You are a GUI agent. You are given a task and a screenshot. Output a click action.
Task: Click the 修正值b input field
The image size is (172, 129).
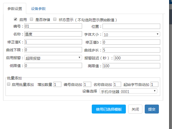[131, 42]
